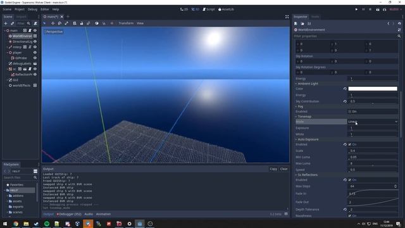The height and width of the screenshot is (228, 405).
Task: Collapse the Ambient Light section
Action: [x=296, y=84]
